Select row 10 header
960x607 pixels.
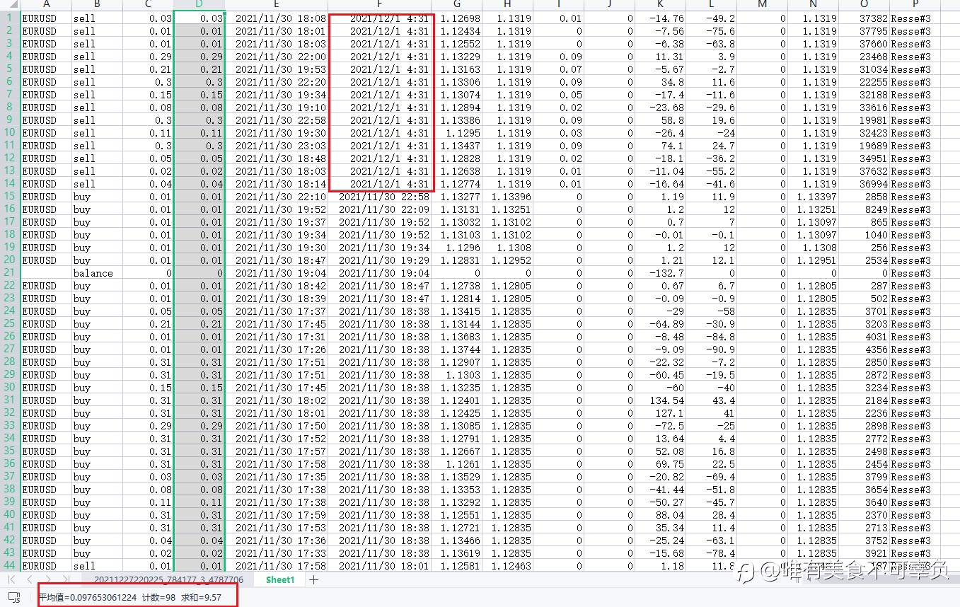pos(10,133)
